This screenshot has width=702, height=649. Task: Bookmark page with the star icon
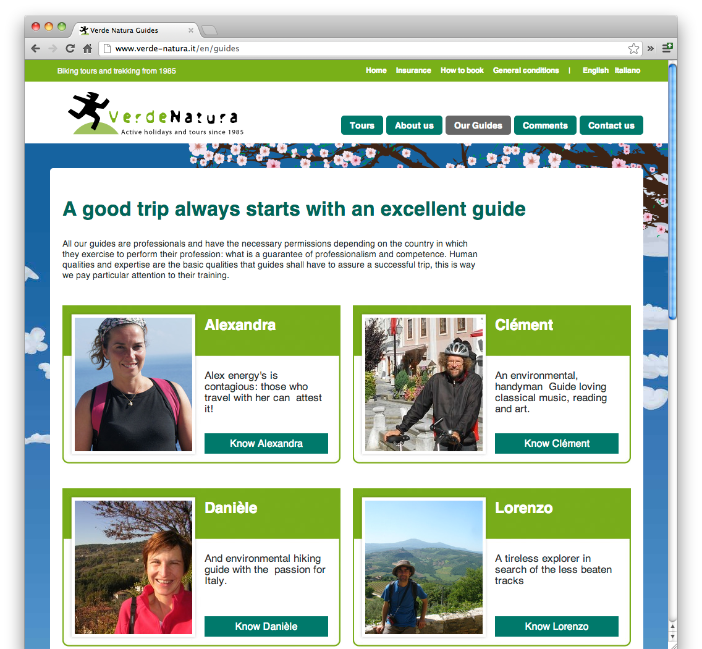(633, 48)
